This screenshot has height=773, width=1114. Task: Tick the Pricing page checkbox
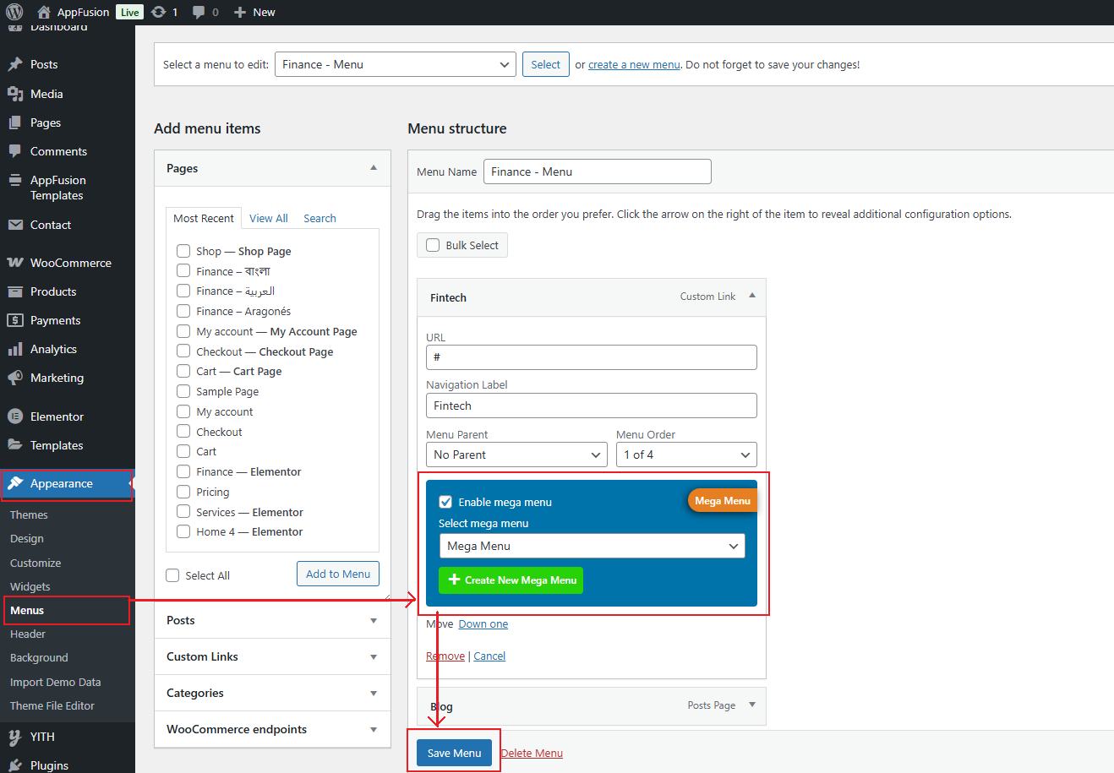pyautogui.click(x=183, y=492)
